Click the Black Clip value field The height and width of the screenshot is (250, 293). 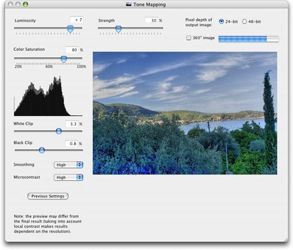pos(72,143)
